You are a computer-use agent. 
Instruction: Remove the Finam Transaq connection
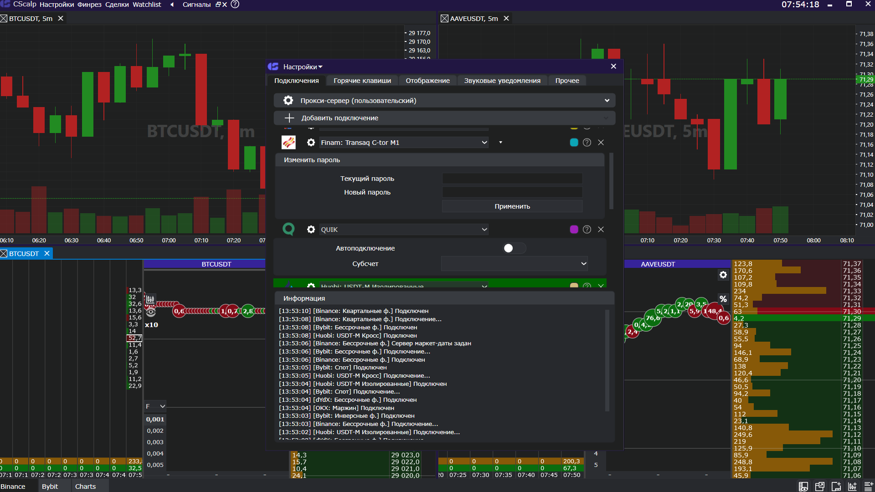coord(601,143)
